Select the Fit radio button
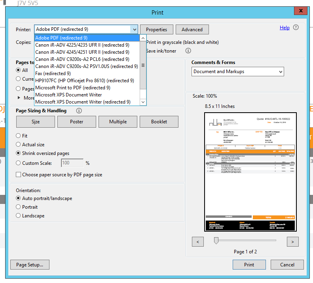Image resolution: width=313 pixels, height=283 pixels. (19, 136)
